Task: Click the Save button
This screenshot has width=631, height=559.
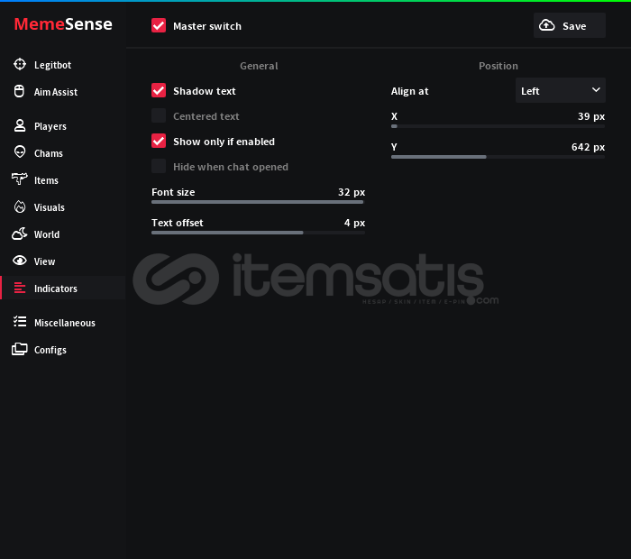Action: pyautogui.click(x=570, y=25)
